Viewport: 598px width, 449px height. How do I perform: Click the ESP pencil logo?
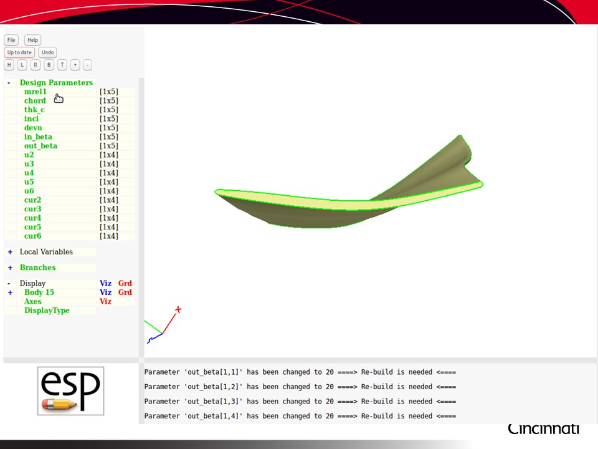point(70,391)
